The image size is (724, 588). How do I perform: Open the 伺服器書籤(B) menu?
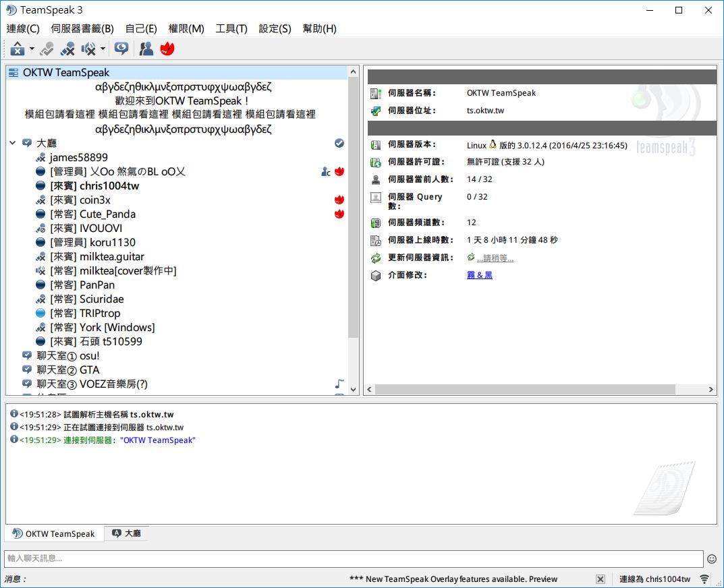click(82, 28)
